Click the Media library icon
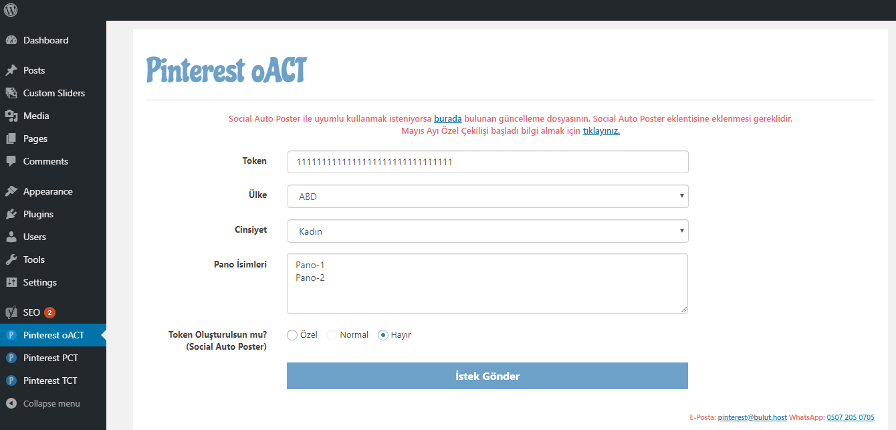Viewport: 896px width, 430px height. point(11,116)
